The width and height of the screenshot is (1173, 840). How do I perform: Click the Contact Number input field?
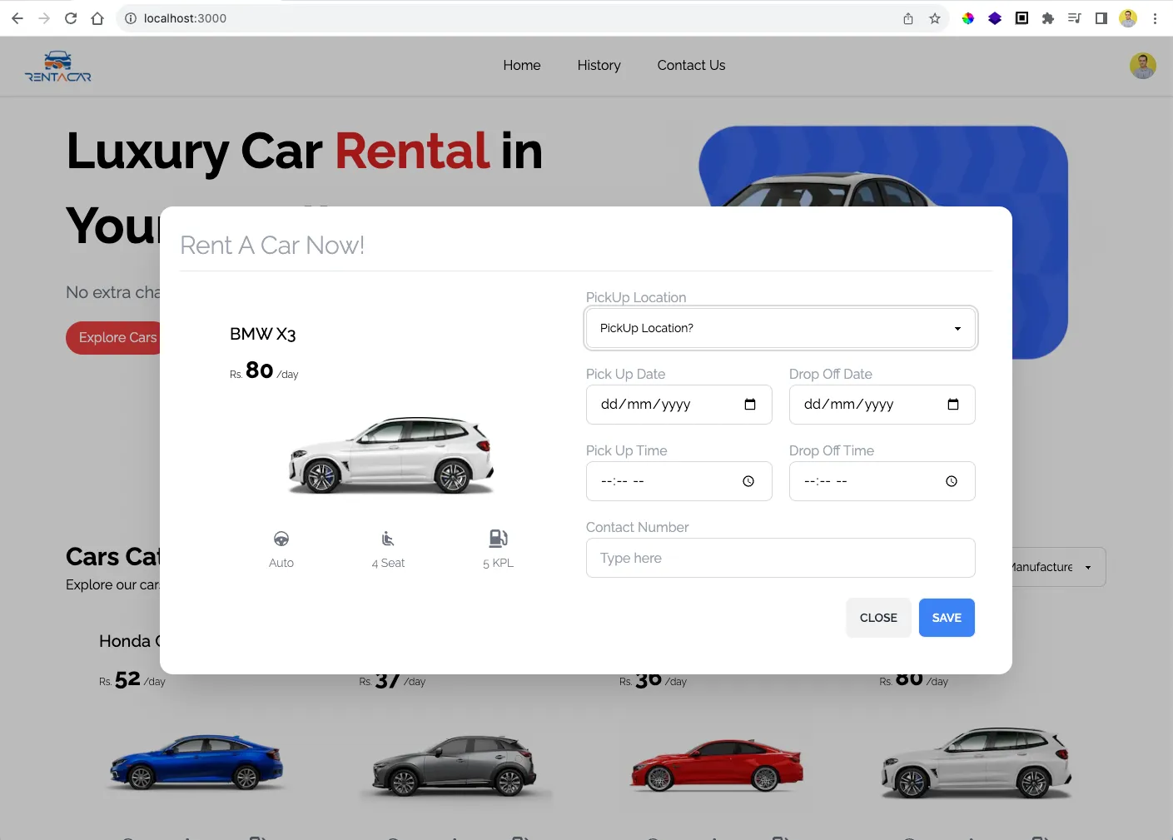(x=781, y=558)
